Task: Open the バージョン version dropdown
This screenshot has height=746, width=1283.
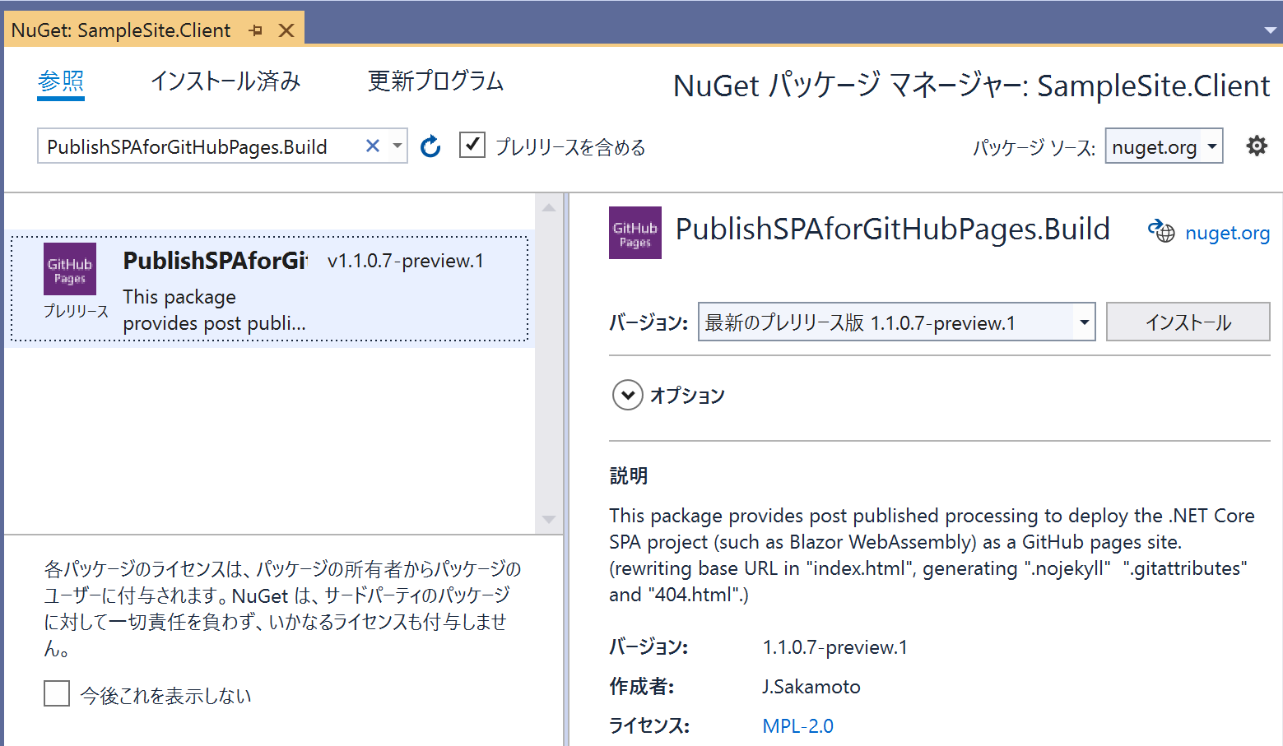Action: (1084, 322)
